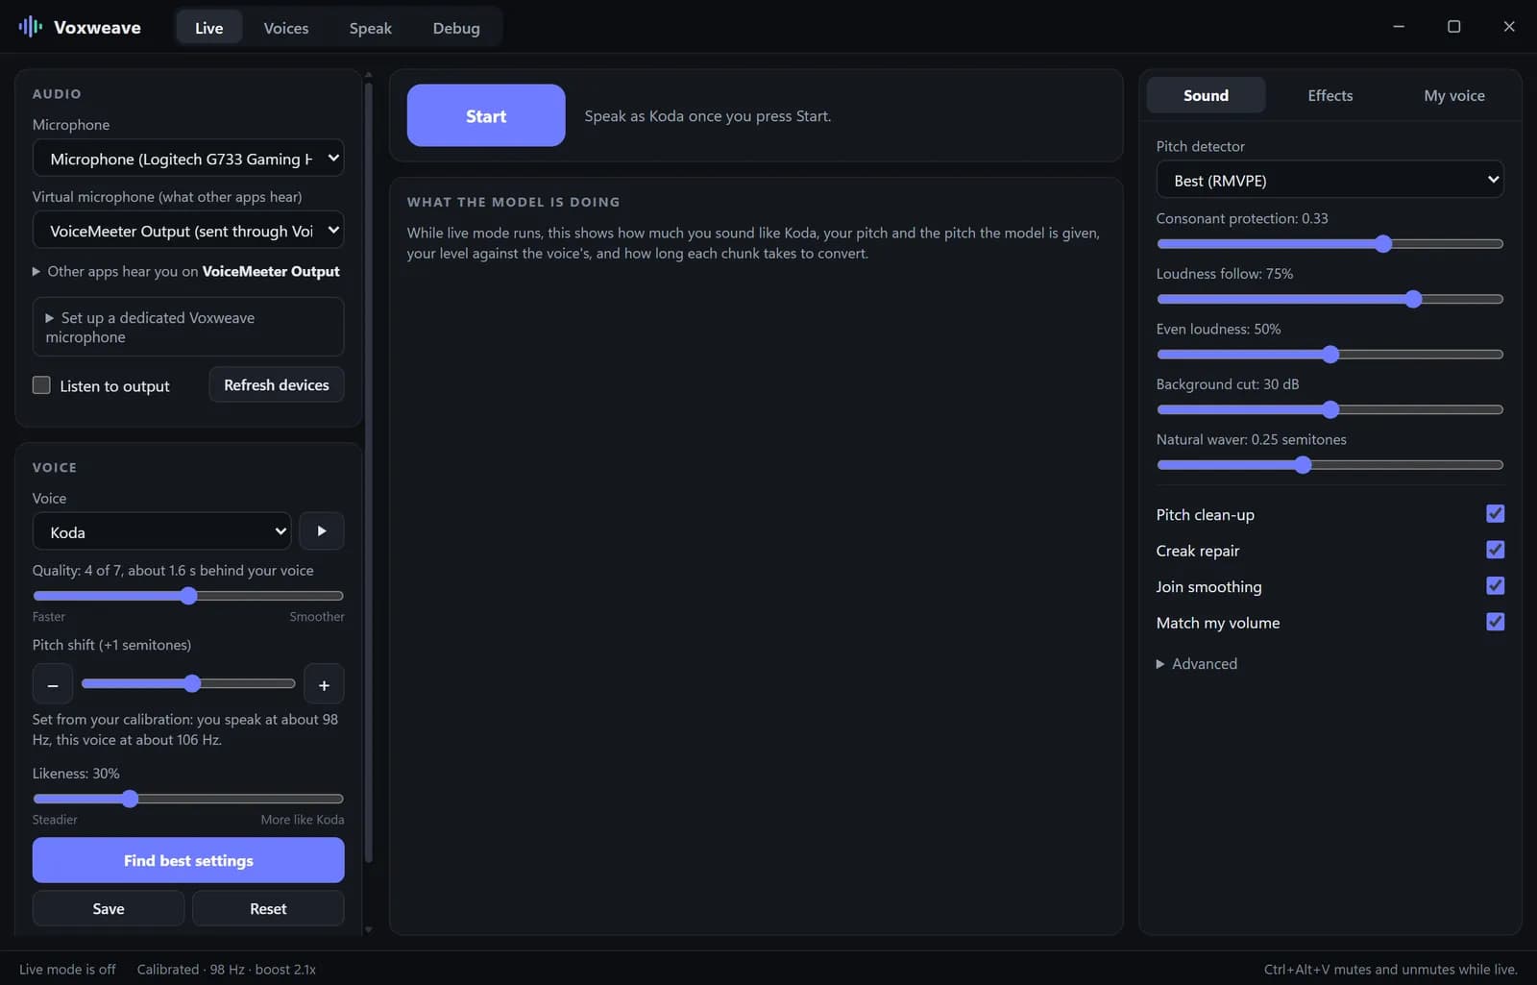Open the Speak tab
Screen dimensions: 1537x985
(x=370, y=28)
